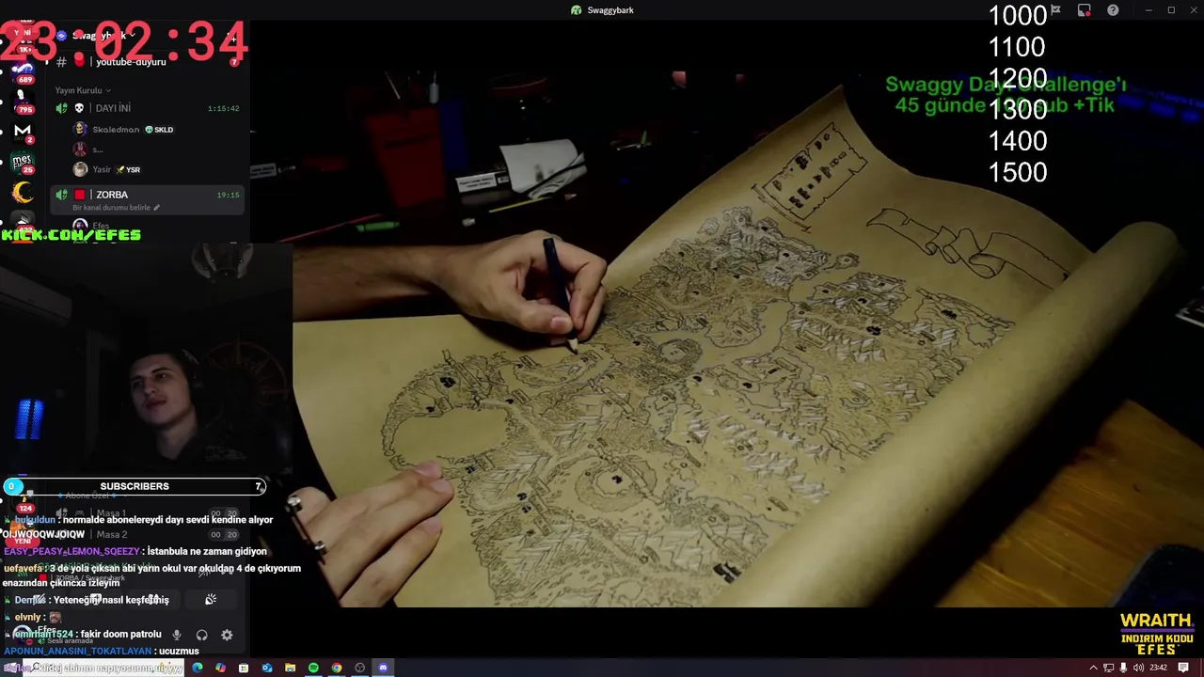
Task: Open the volume tray icon
Action: (x=1139, y=668)
